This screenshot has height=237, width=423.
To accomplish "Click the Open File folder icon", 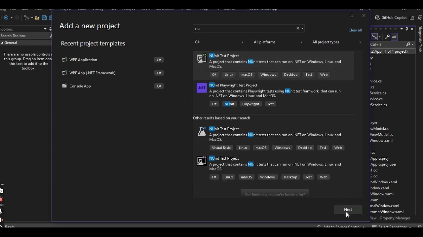I will coord(37,18).
